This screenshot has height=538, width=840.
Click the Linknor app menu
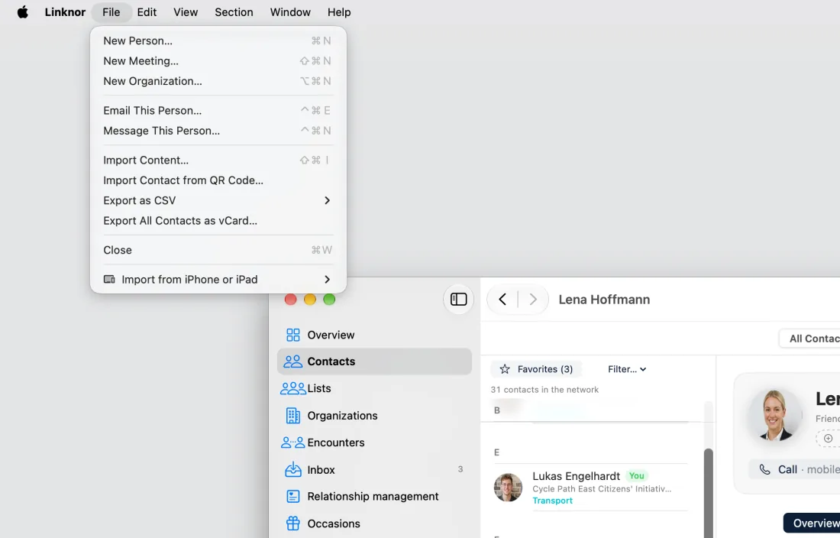coord(65,11)
